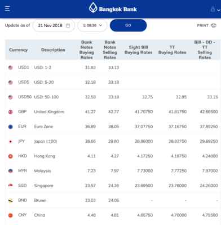Open the 1: 08:30 time dropdown
The width and height of the screenshot is (221, 225).
pyautogui.click(x=92, y=25)
